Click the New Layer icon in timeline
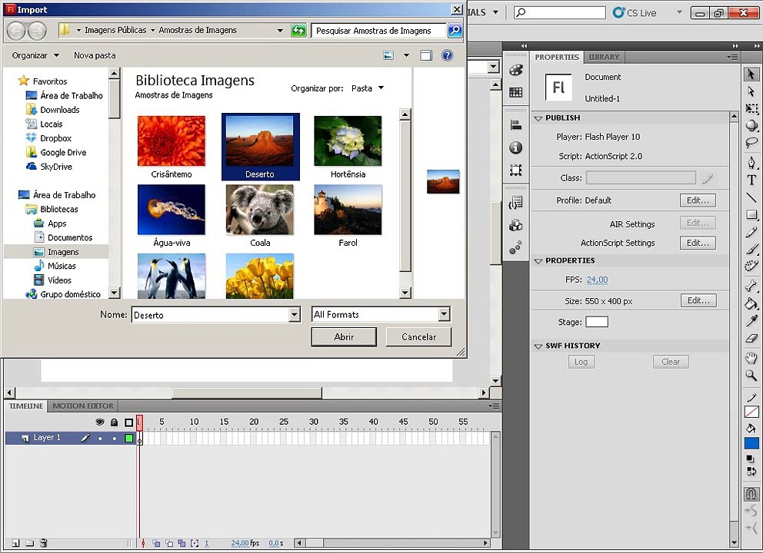The height and width of the screenshot is (553, 763). (15, 543)
